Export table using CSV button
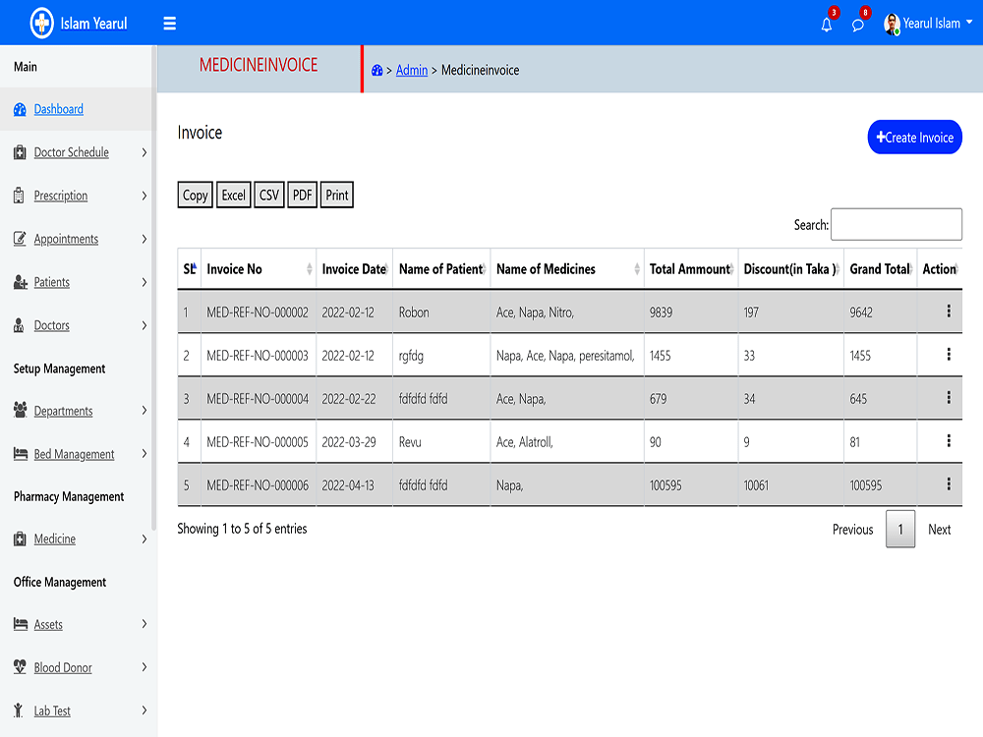983x737 pixels. pos(269,195)
